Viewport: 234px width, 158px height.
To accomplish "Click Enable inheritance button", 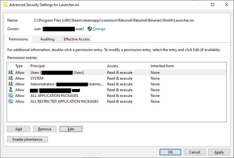I will 27,139.
